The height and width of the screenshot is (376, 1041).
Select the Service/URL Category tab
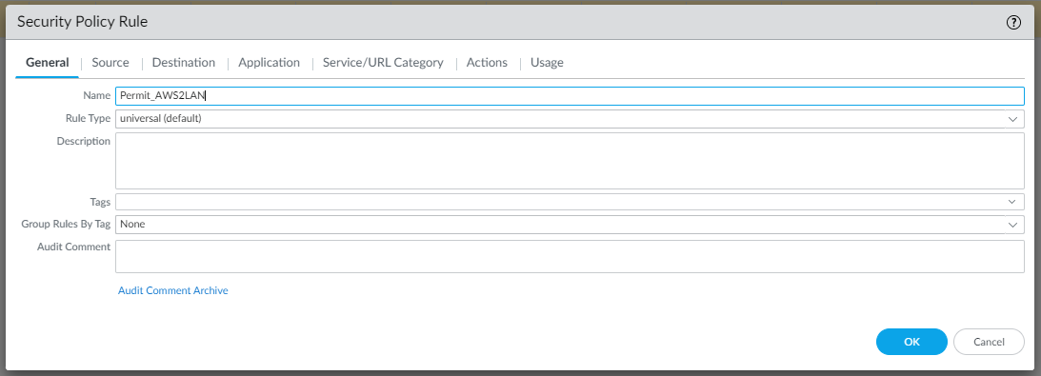pos(383,62)
